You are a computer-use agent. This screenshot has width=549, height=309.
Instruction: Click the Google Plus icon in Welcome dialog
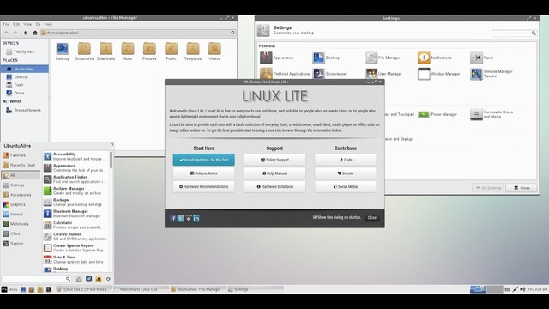pos(189,218)
